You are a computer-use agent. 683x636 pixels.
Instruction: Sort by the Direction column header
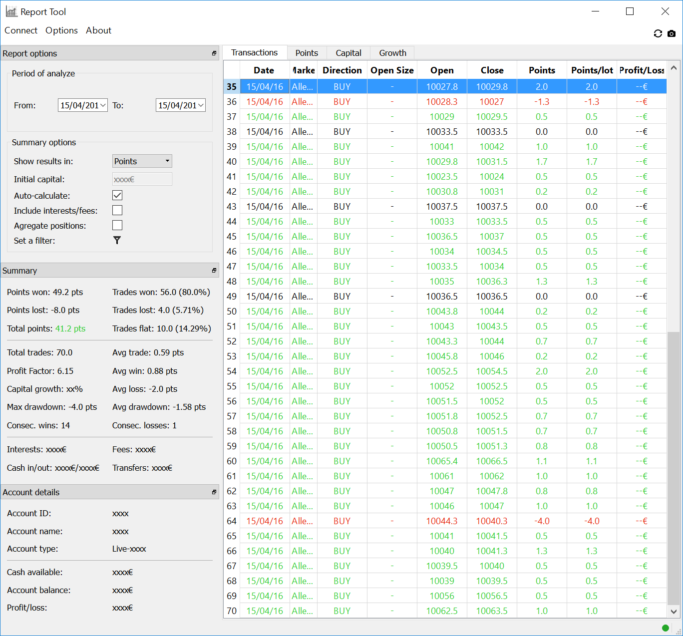342,70
